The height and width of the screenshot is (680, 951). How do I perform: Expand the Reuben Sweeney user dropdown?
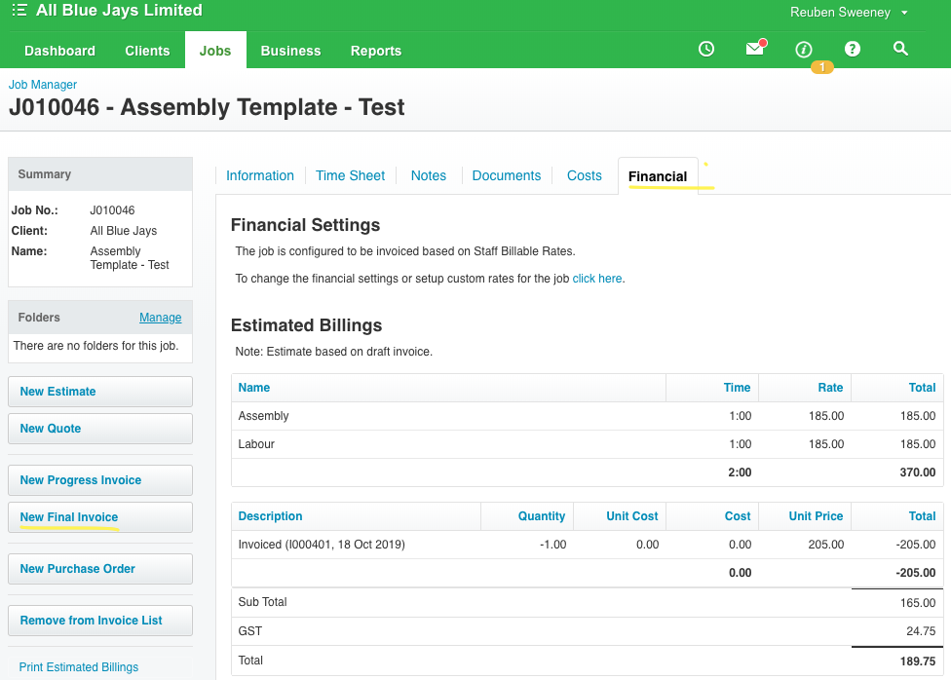point(849,12)
